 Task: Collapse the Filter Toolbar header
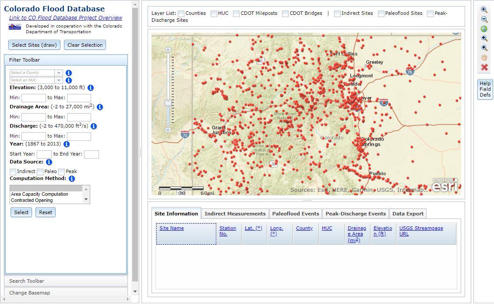pyautogui.click(x=66, y=60)
